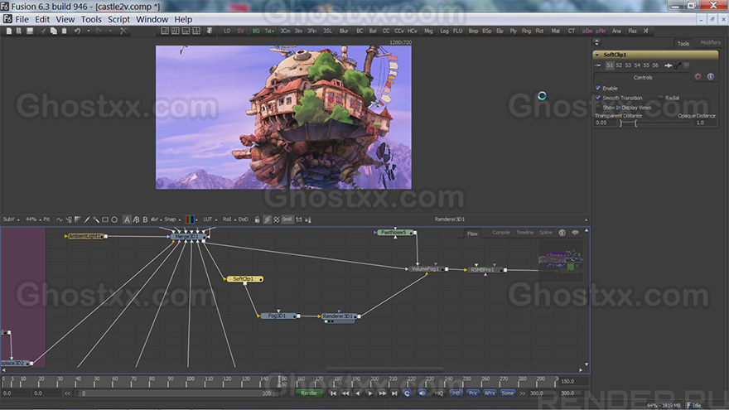This screenshot has width=729, height=410.
Task: Switch to the Spline tab
Action: pos(546,233)
